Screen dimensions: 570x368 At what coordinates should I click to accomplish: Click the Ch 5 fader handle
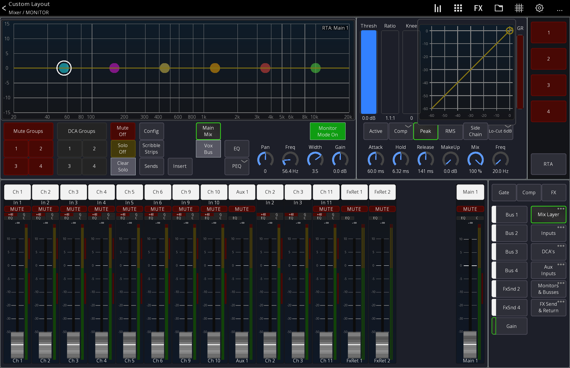pyautogui.click(x=129, y=345)
